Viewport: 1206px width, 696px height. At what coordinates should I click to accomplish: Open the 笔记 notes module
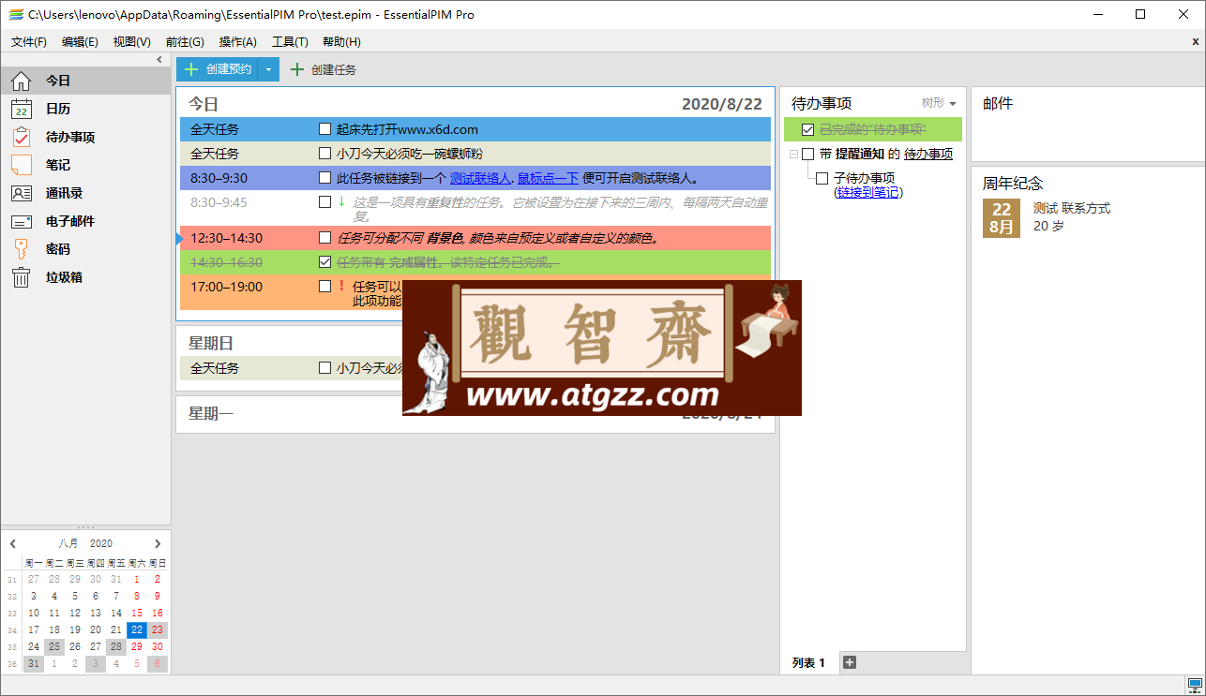click(85, 165)
